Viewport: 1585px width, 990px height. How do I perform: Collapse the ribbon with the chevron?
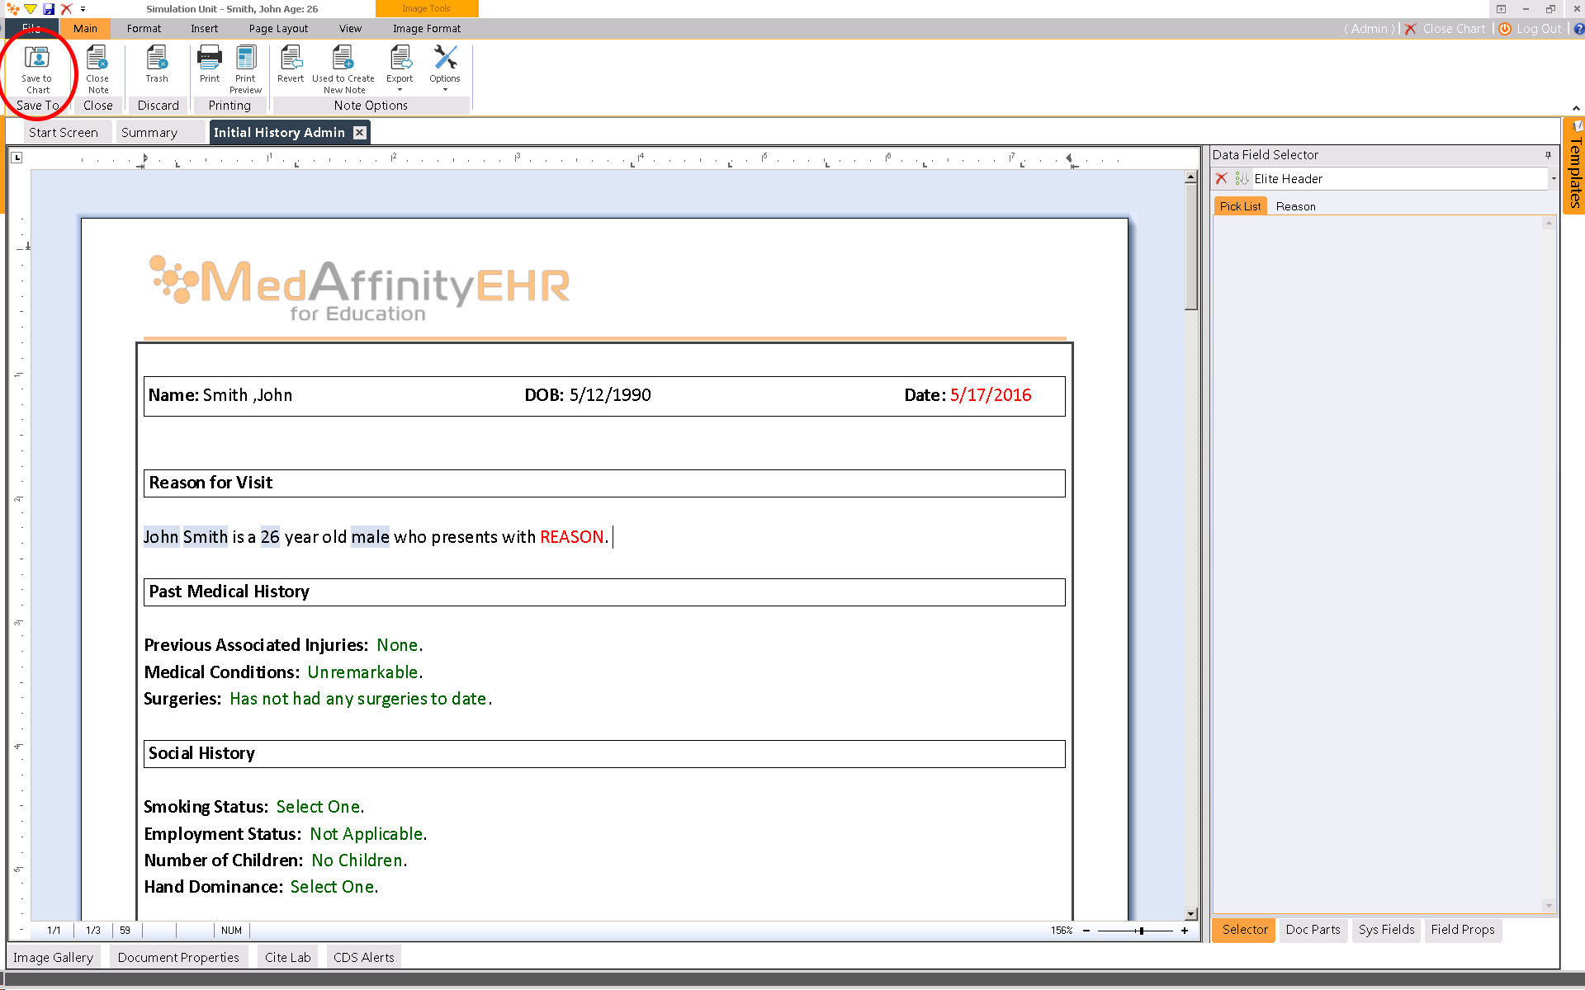click(1576, 108)
